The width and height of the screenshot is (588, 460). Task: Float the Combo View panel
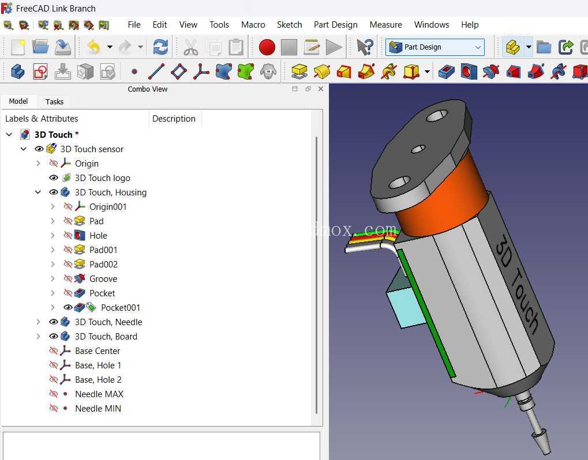click(308, 89)
